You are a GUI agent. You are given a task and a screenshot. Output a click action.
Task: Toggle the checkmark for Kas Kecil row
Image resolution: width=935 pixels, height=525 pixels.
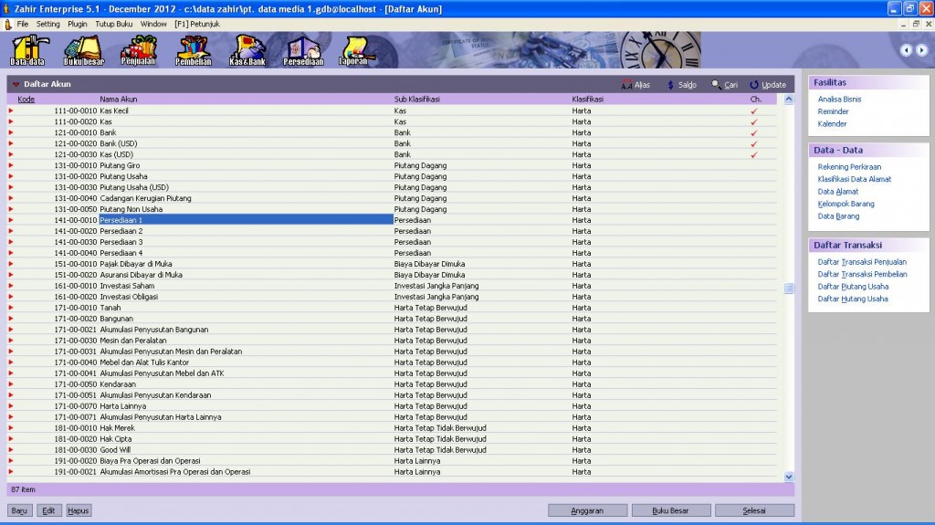click(x=754, y=110)
